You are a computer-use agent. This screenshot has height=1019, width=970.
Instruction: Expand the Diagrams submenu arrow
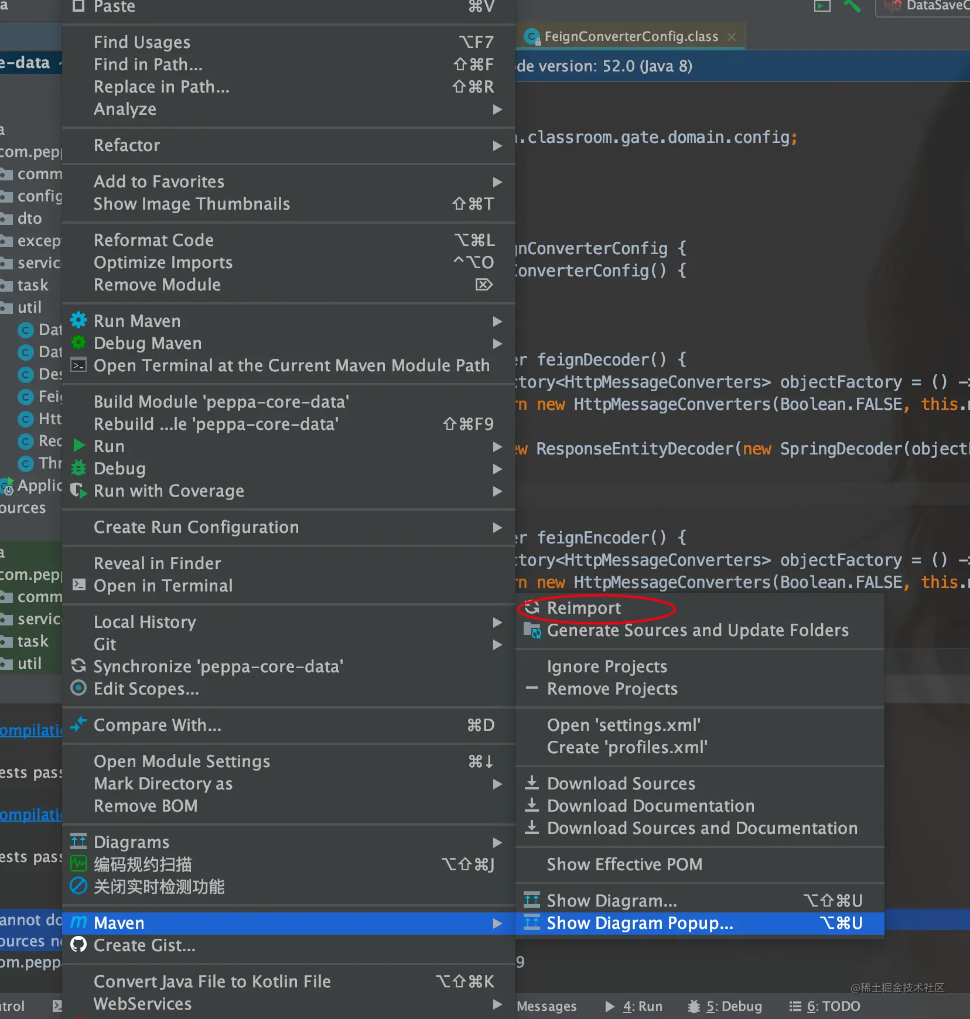click(497, 842)
